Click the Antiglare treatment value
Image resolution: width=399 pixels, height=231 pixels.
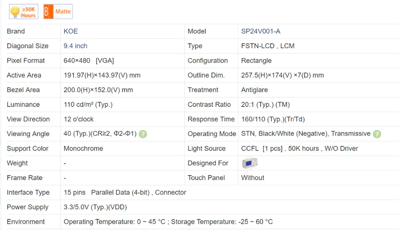coord(255,90)
